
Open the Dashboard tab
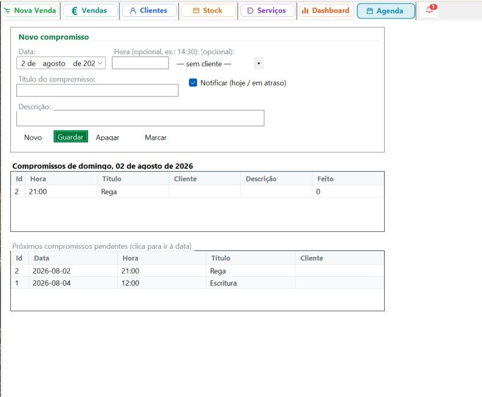(326, 11)
